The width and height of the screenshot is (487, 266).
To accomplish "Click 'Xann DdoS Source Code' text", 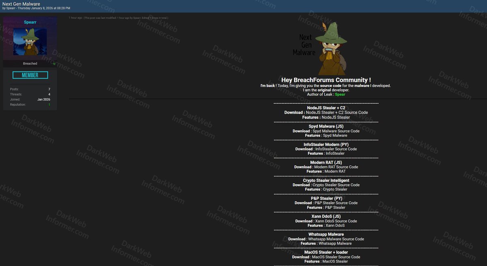I will pos(336,221).
